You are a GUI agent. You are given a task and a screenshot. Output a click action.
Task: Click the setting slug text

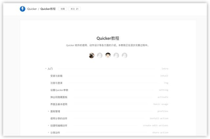click(163, 90)
